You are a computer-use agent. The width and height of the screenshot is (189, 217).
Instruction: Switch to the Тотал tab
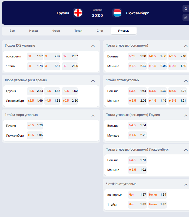(x=78, y=31)
